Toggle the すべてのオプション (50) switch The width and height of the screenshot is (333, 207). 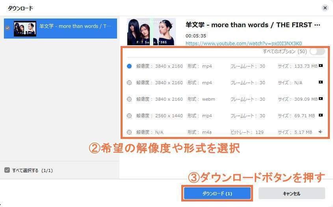[x=317, y=51]
